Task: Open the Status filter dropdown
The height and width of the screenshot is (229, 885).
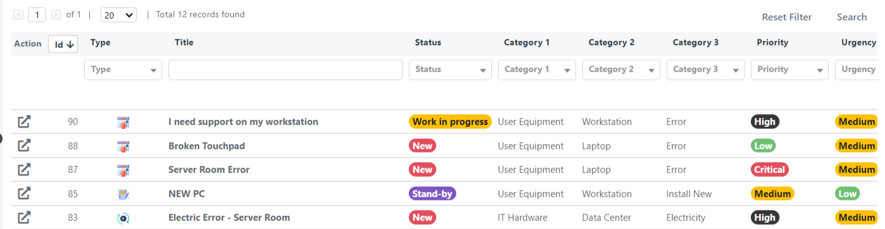Action: 450,70
